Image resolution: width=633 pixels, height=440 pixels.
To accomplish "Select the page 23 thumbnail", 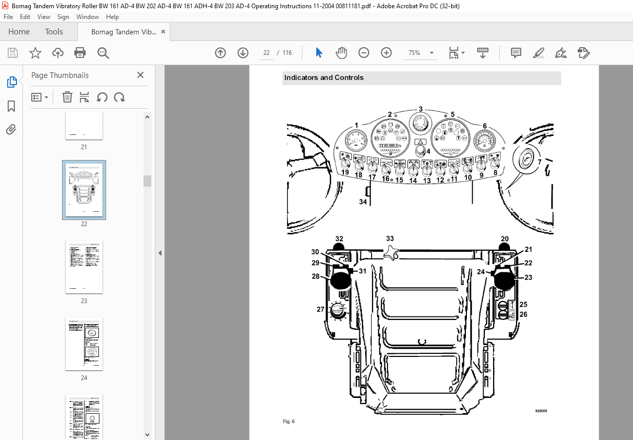I will 84,267.
